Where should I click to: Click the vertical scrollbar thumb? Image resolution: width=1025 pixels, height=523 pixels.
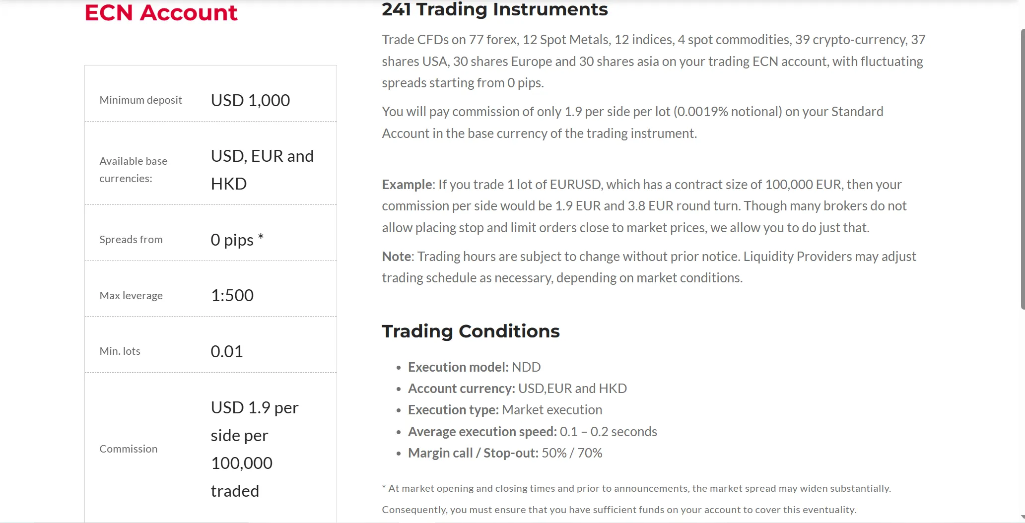(x=1023, y=169)
